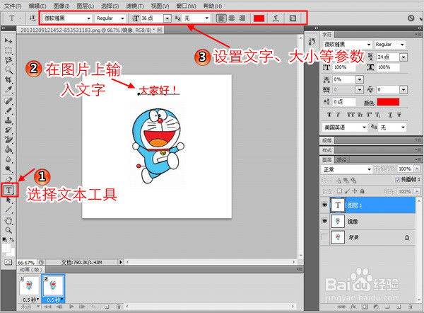Hide the 图层 1 text layer
This screenshot has height=313, width=424.
click(x=324, y=205)
